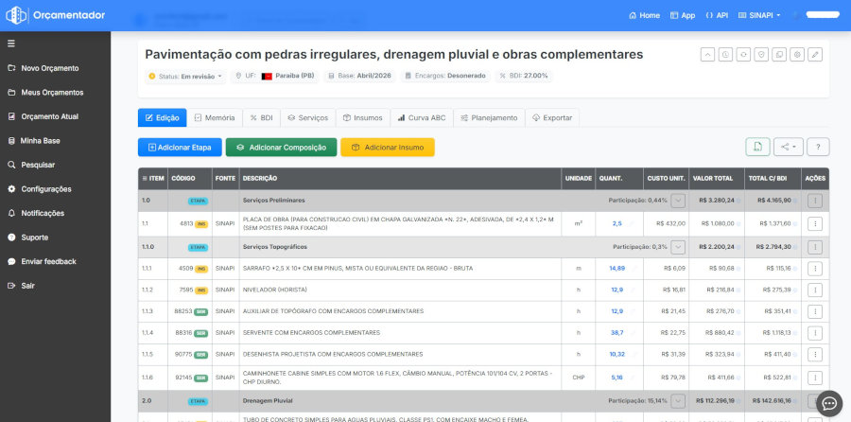This screenshot has width=851, height=422.
Task: Open API link in top navigation
Action: pos(717,15)
